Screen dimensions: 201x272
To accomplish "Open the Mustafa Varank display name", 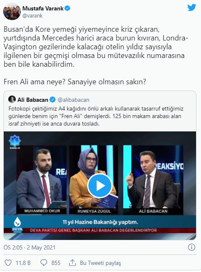I will 43,8.
